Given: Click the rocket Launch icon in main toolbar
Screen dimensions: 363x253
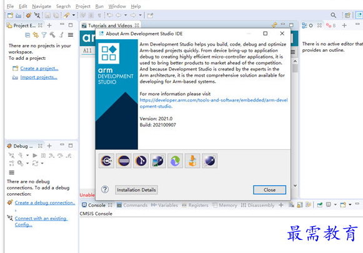Looking at the screenshot, I should [66, 16].
